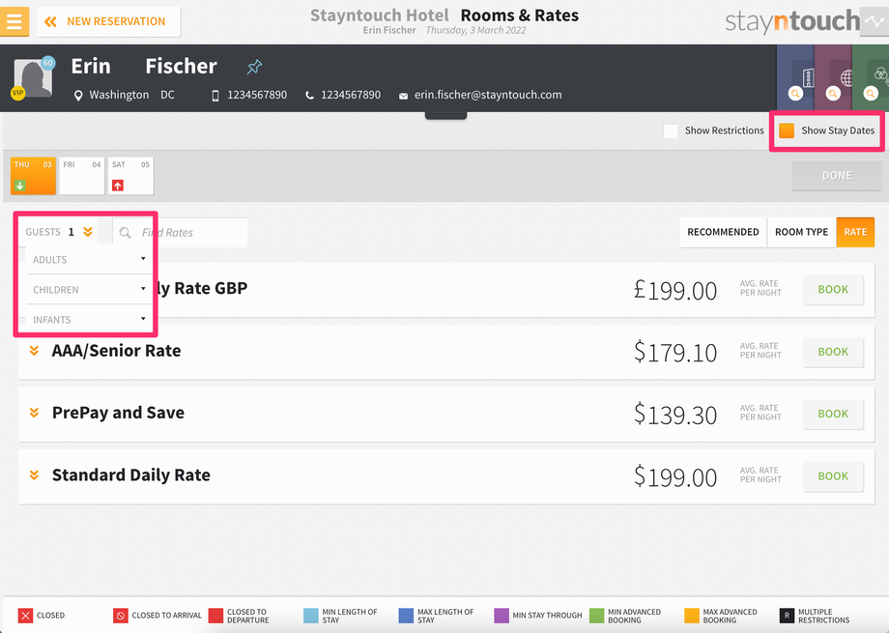Click the Min Stay Through swatch
Screen dimensions: 889x633
click(x=502, y=616)
